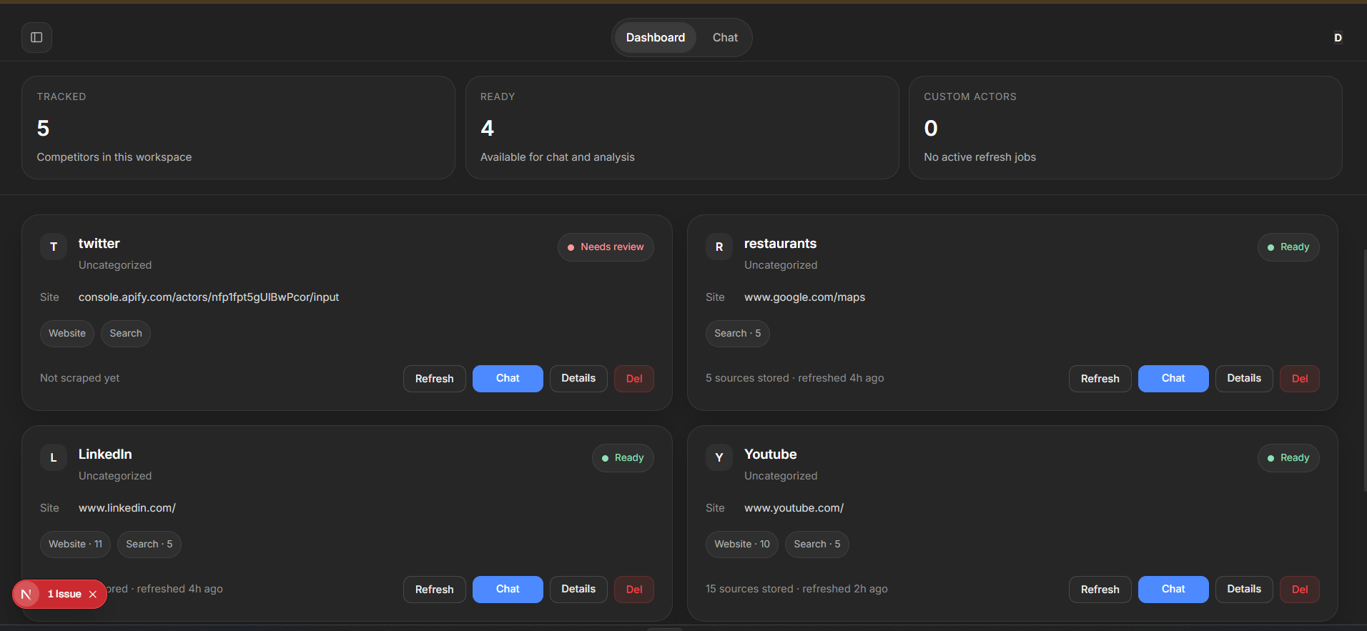Dismiss the 1 Issue badge
The height and width of the screenshot is (631, 1367).
pyautogui.click(x=93, y=595)
